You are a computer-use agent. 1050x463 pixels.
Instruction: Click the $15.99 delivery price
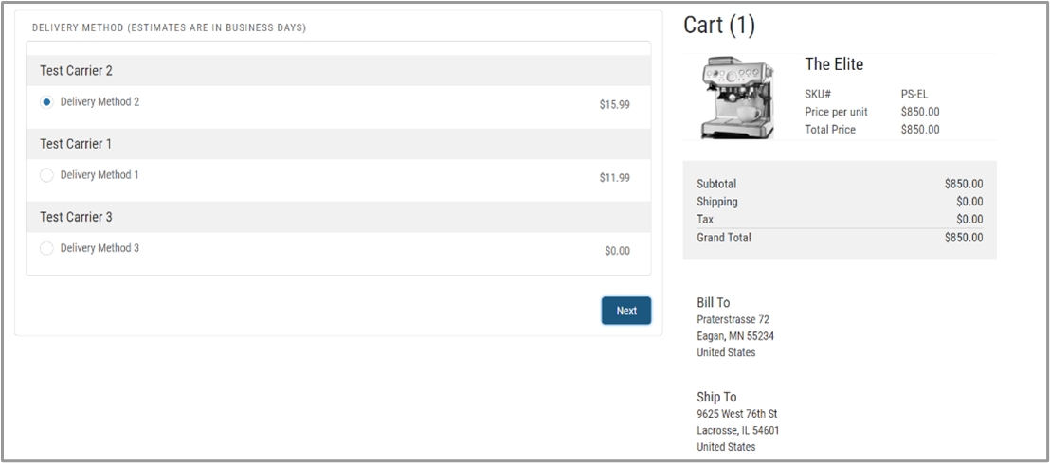coord(614,104)
